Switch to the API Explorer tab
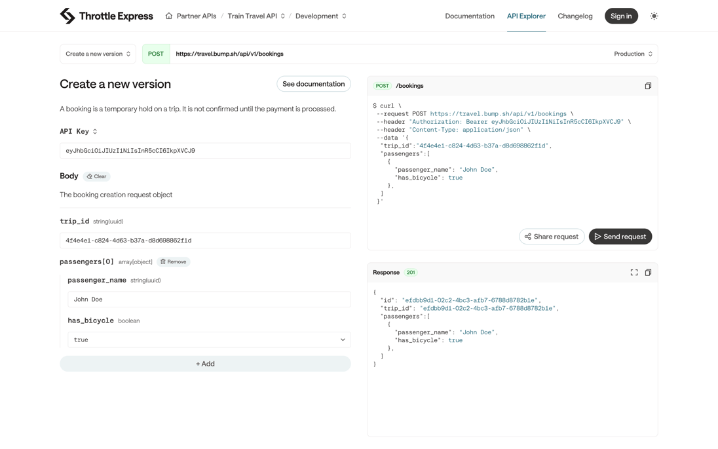Image resolution: width=718 pixels, height=449 pixels. [527, 15]
